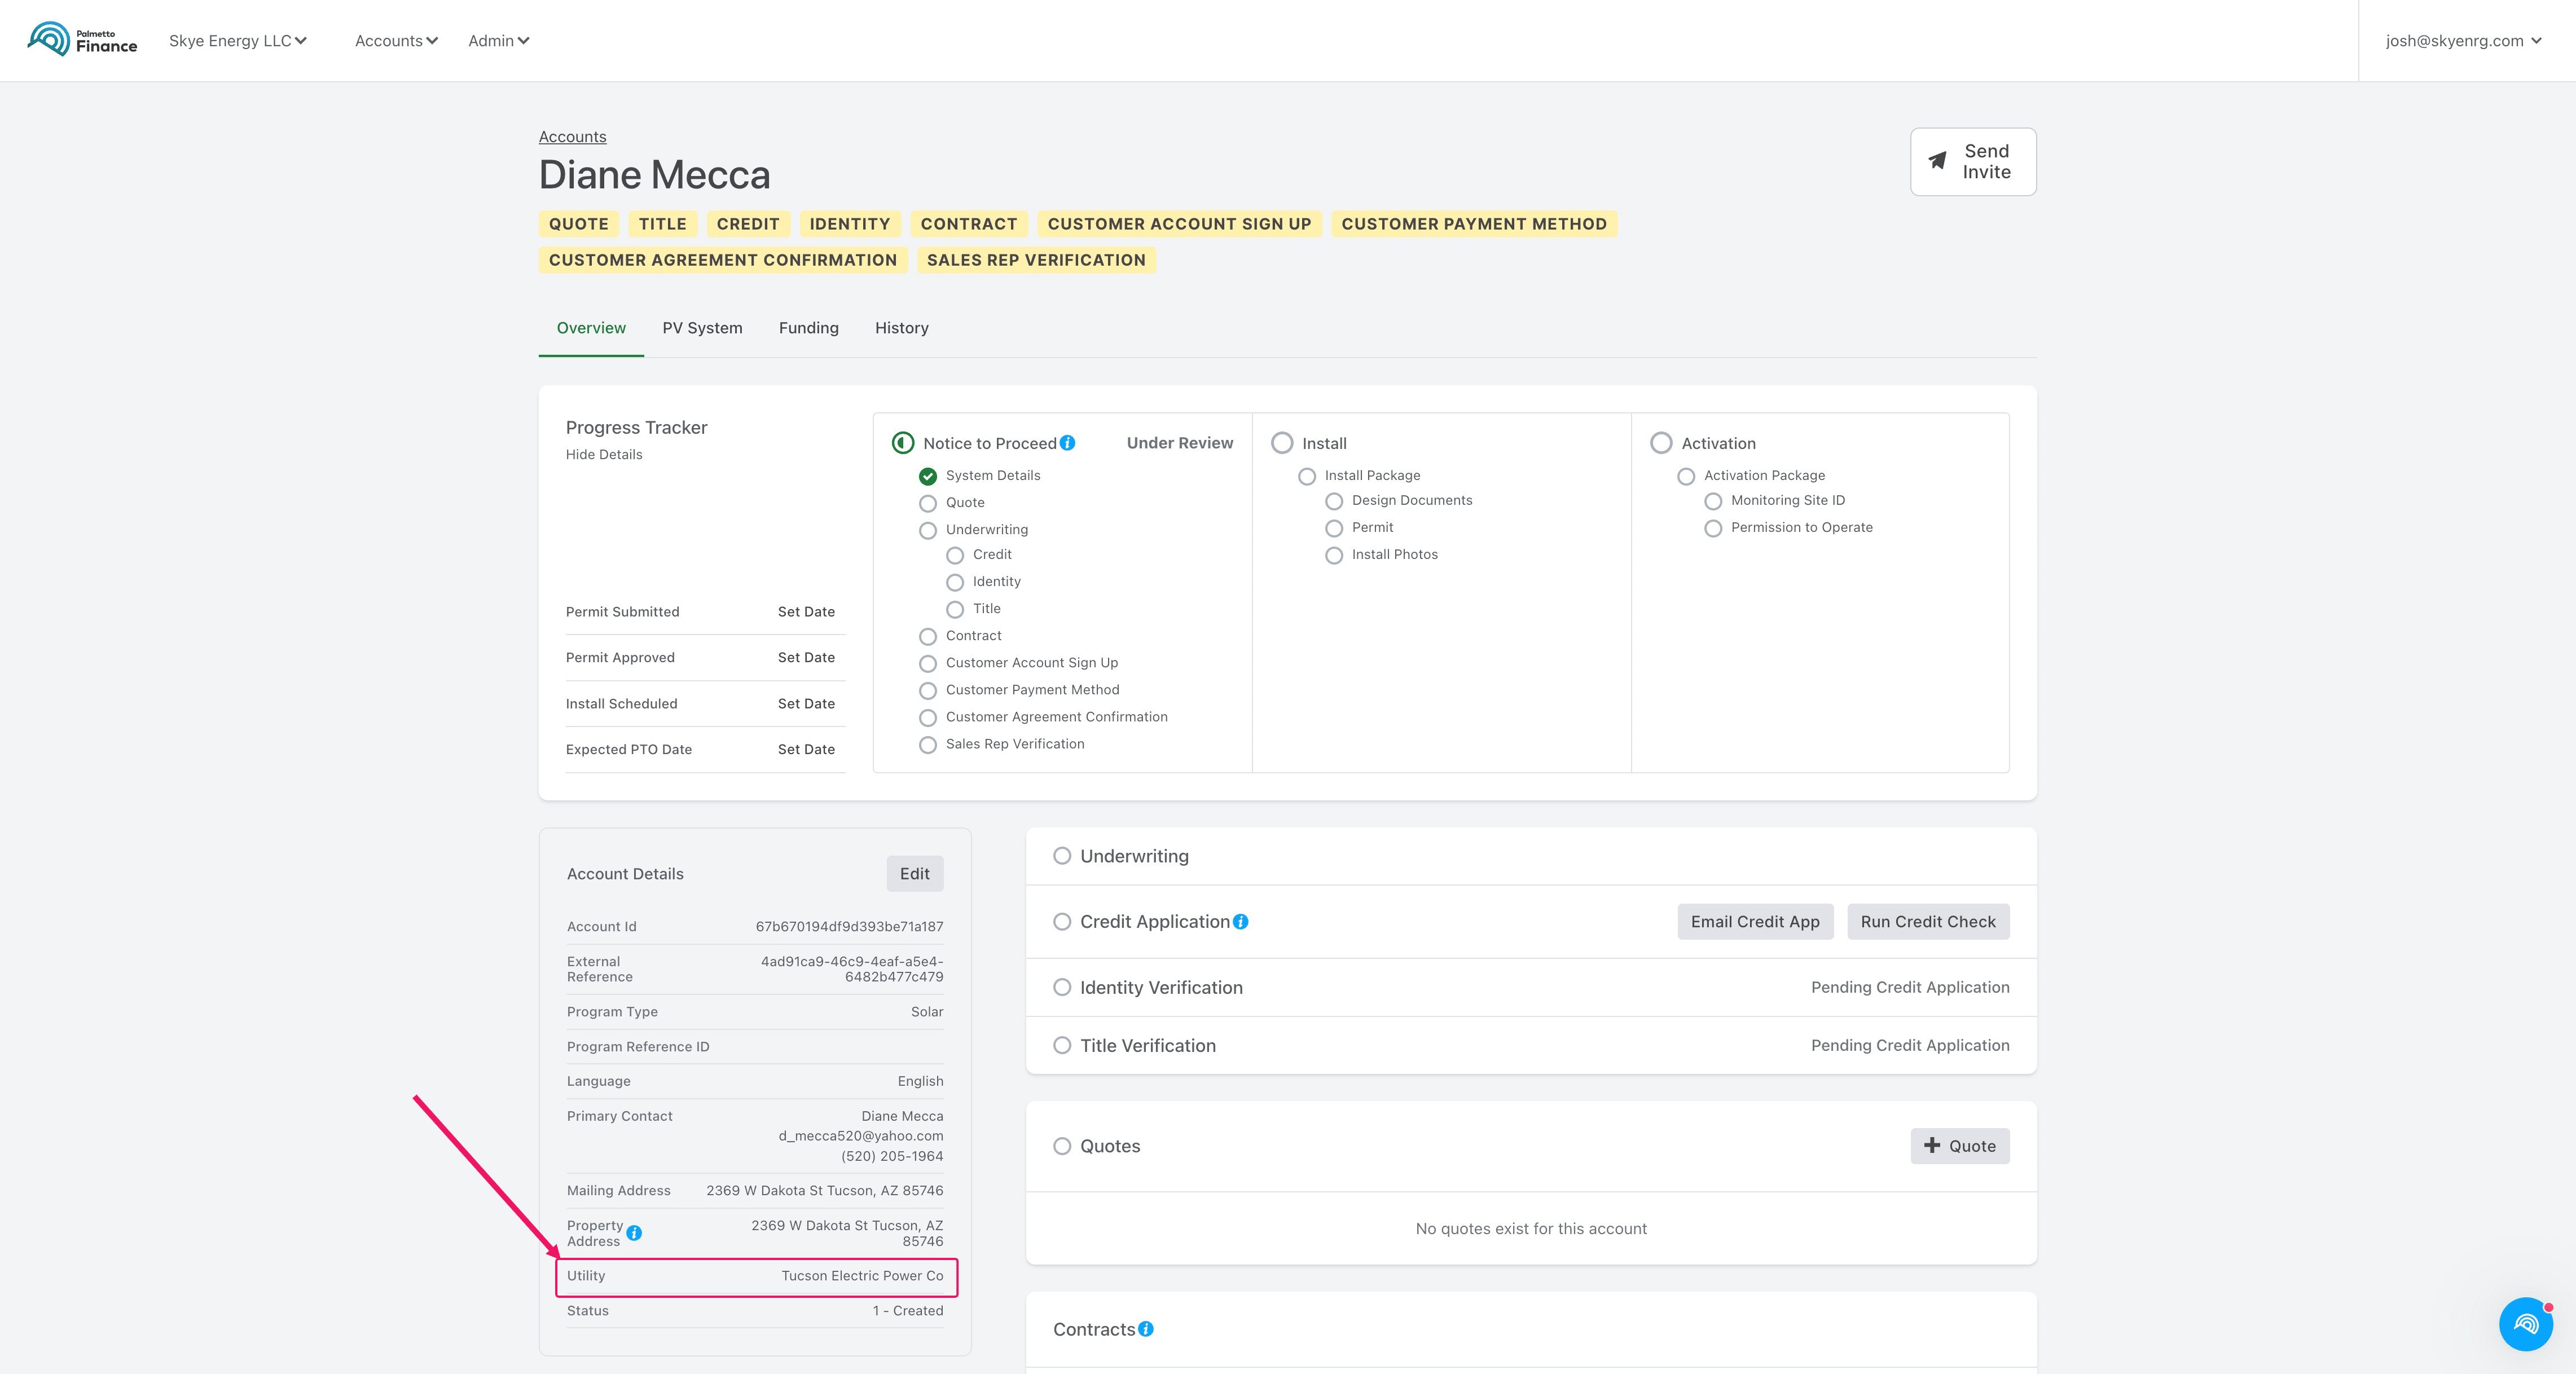
Task: Click the info icon next to Notice to Proceed
Action: coord(1068,443)
